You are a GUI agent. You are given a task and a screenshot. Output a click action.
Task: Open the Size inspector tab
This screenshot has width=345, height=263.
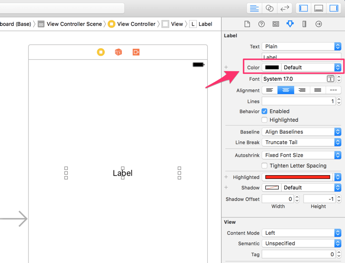(x=304, y=24)
